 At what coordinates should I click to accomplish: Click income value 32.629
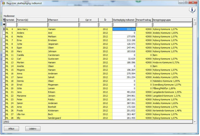coord(132,59)
